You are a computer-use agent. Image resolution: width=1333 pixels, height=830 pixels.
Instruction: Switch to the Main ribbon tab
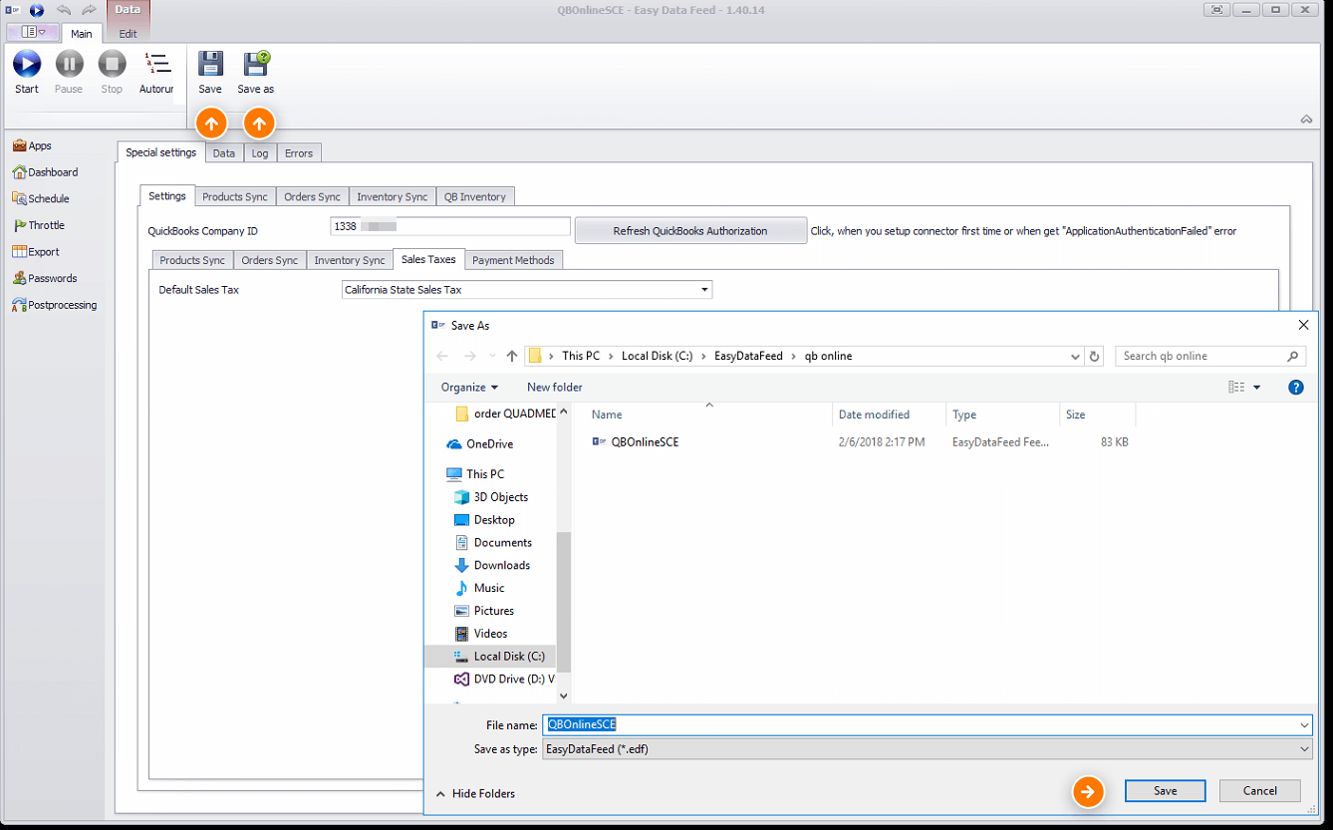(82, 33)
